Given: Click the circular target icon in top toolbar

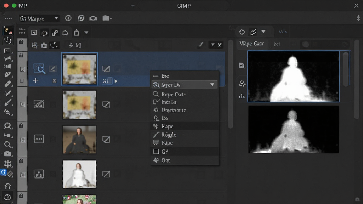Looking at the screenshot, I should click(68, 18).
